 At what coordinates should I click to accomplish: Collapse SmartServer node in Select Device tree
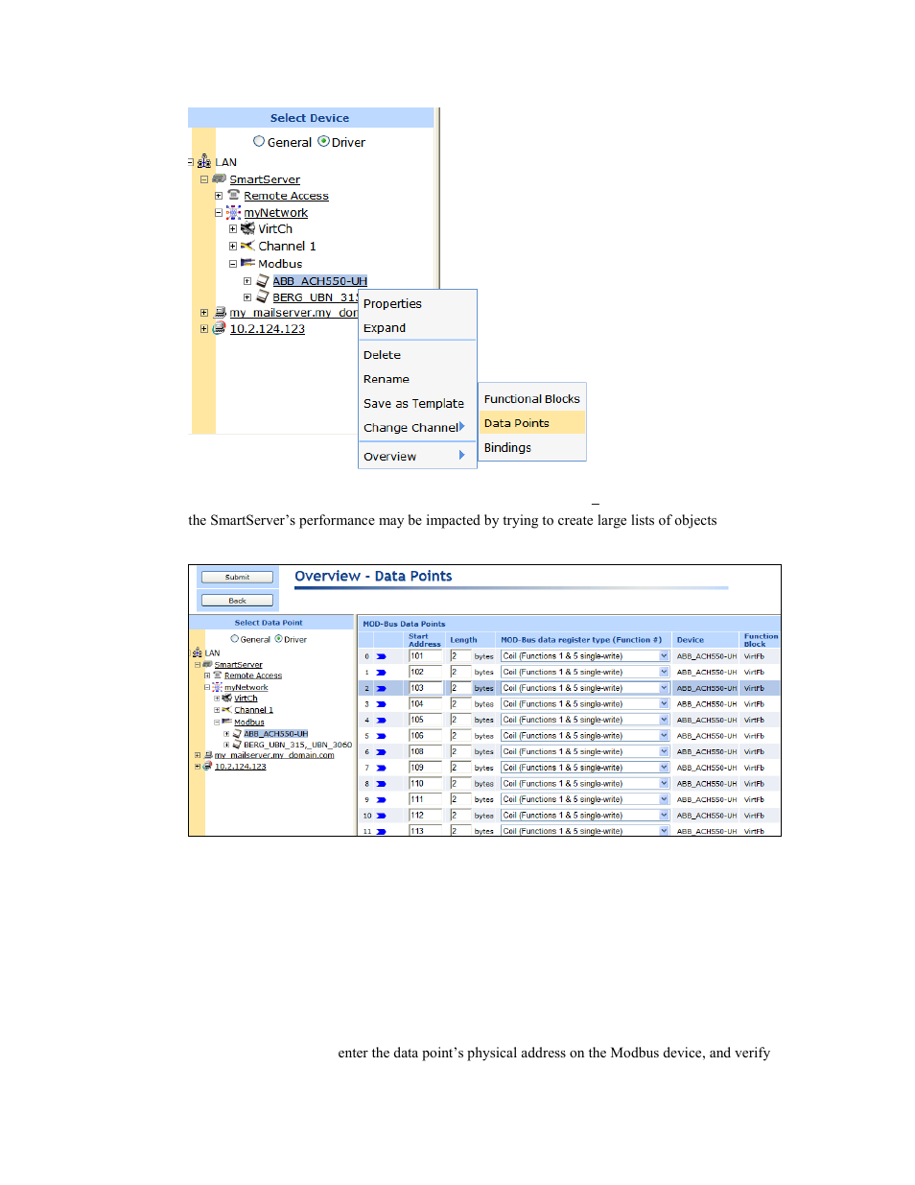tap(204, 179)
